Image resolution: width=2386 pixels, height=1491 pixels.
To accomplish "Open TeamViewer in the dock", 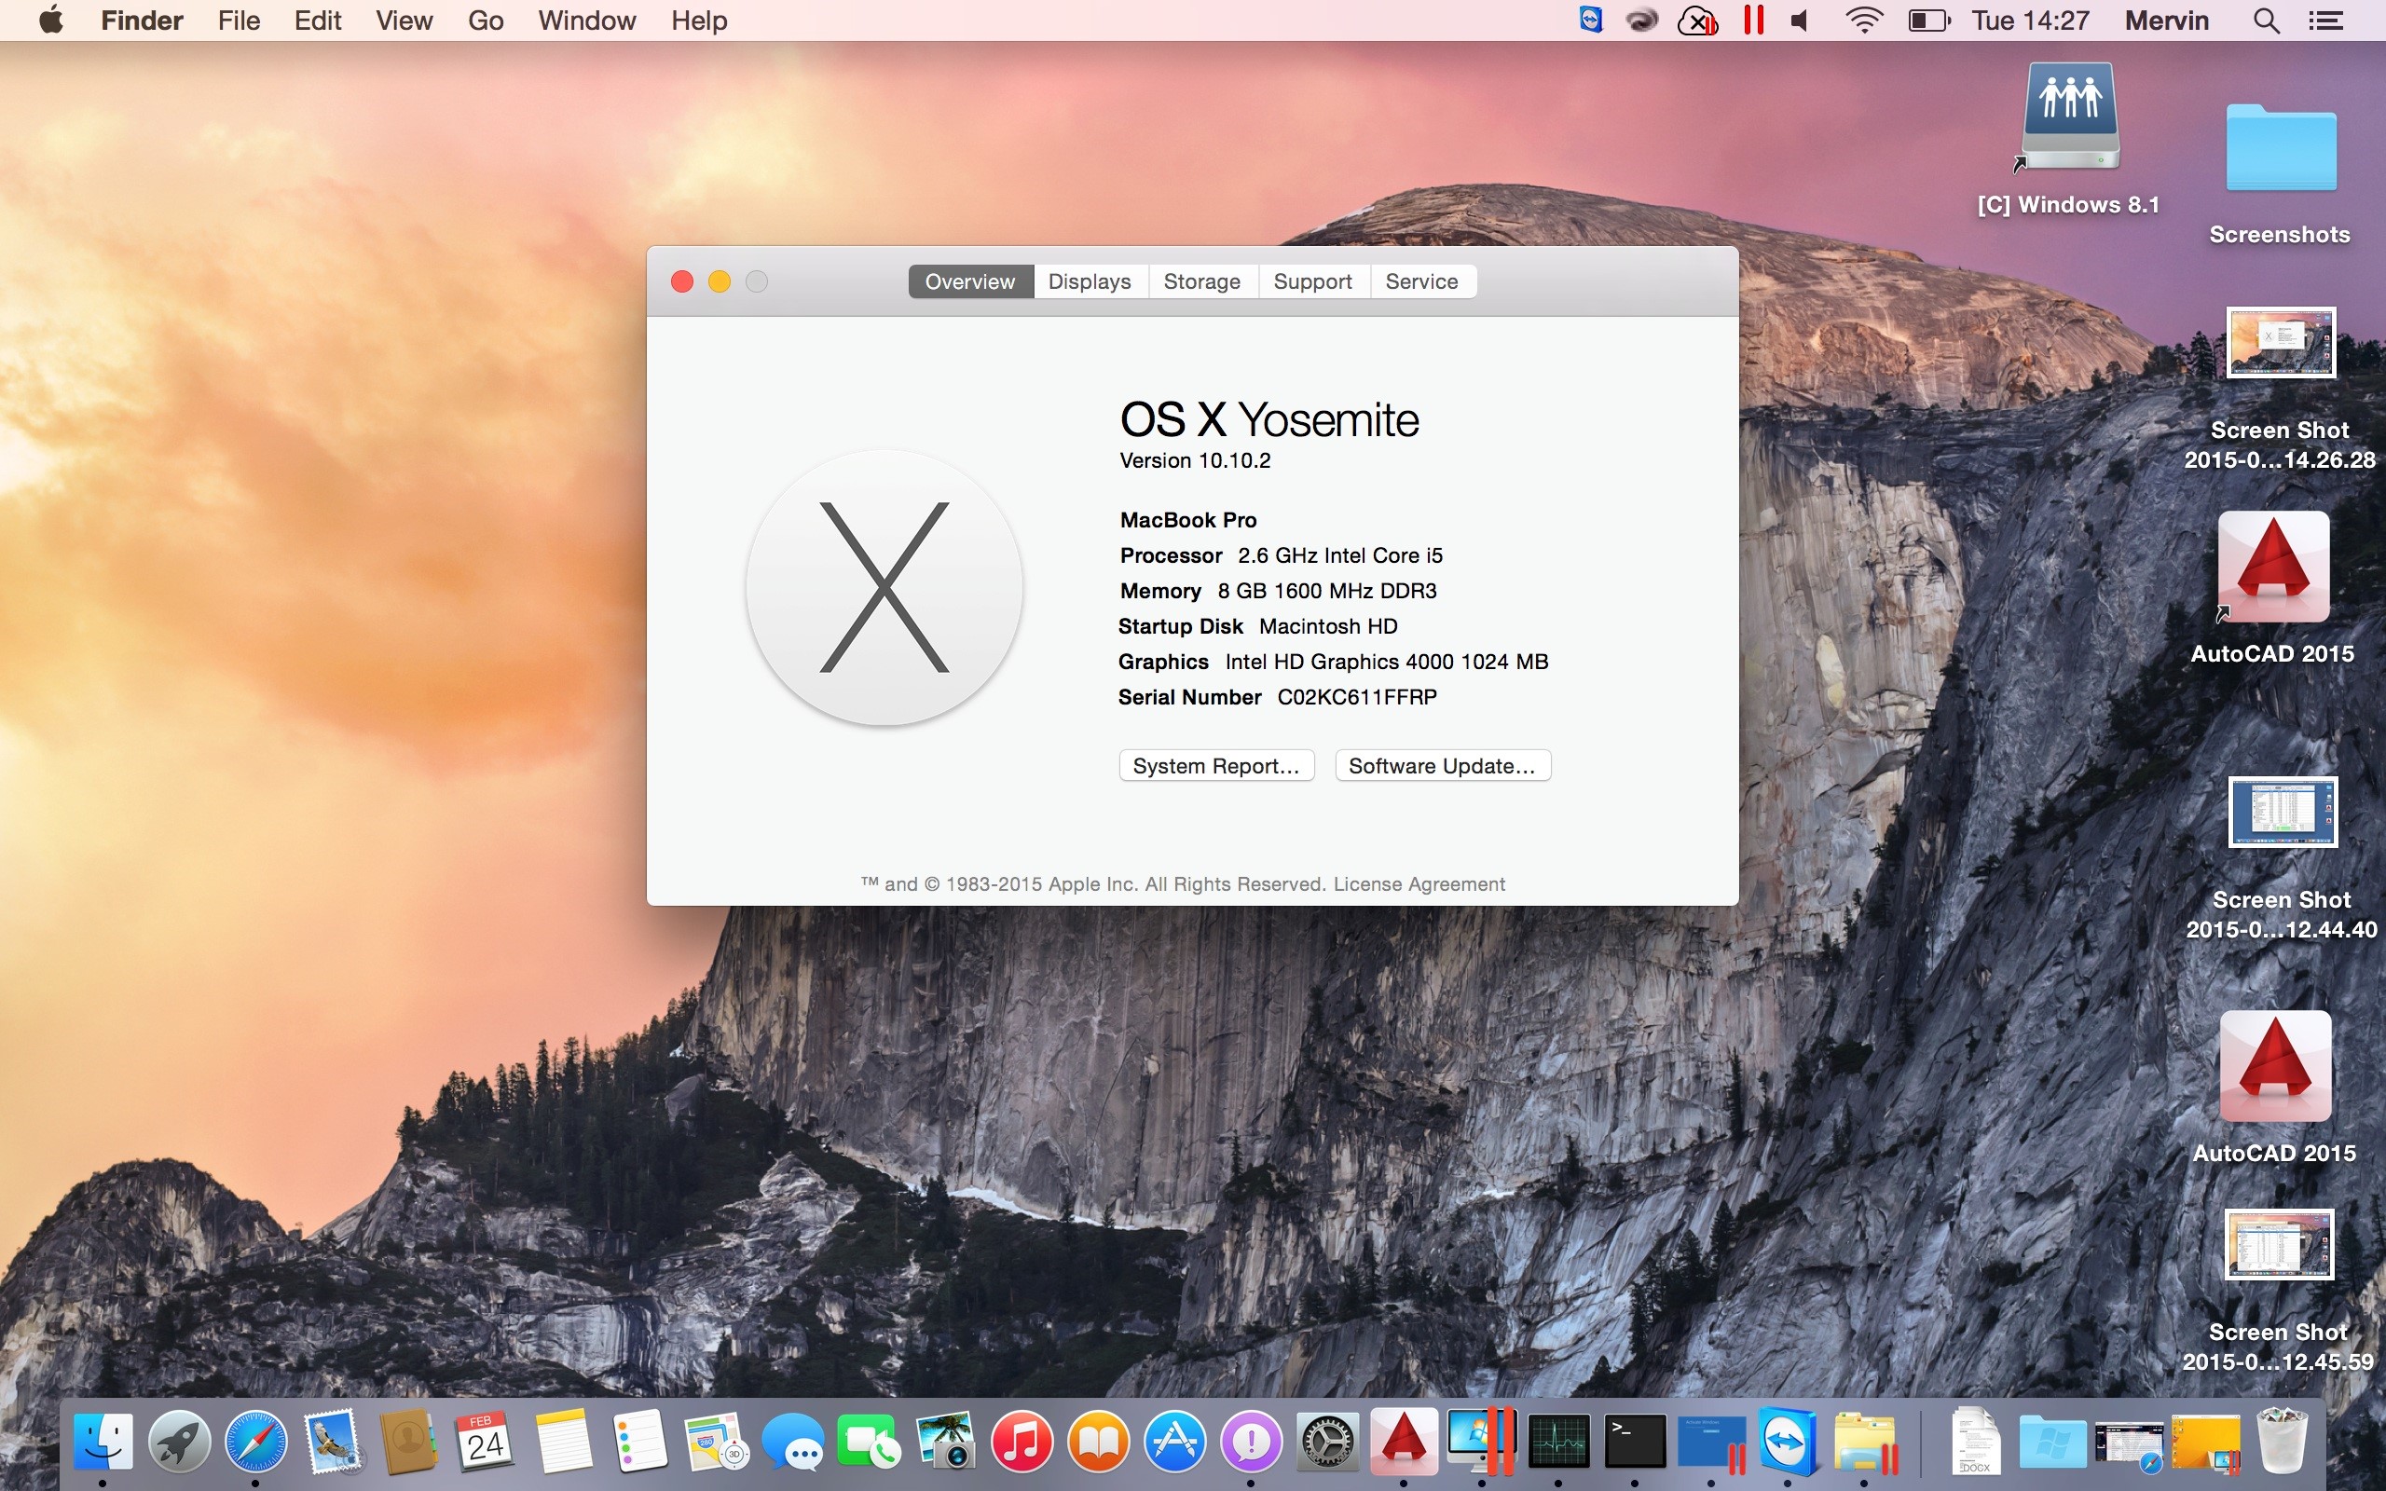I will pyautogui.click(x=1788, y=1442).
